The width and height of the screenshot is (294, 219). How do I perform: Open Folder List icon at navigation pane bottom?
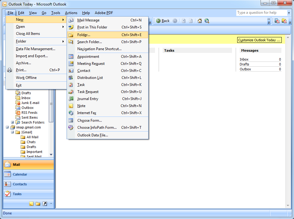[x=38, y=204]
